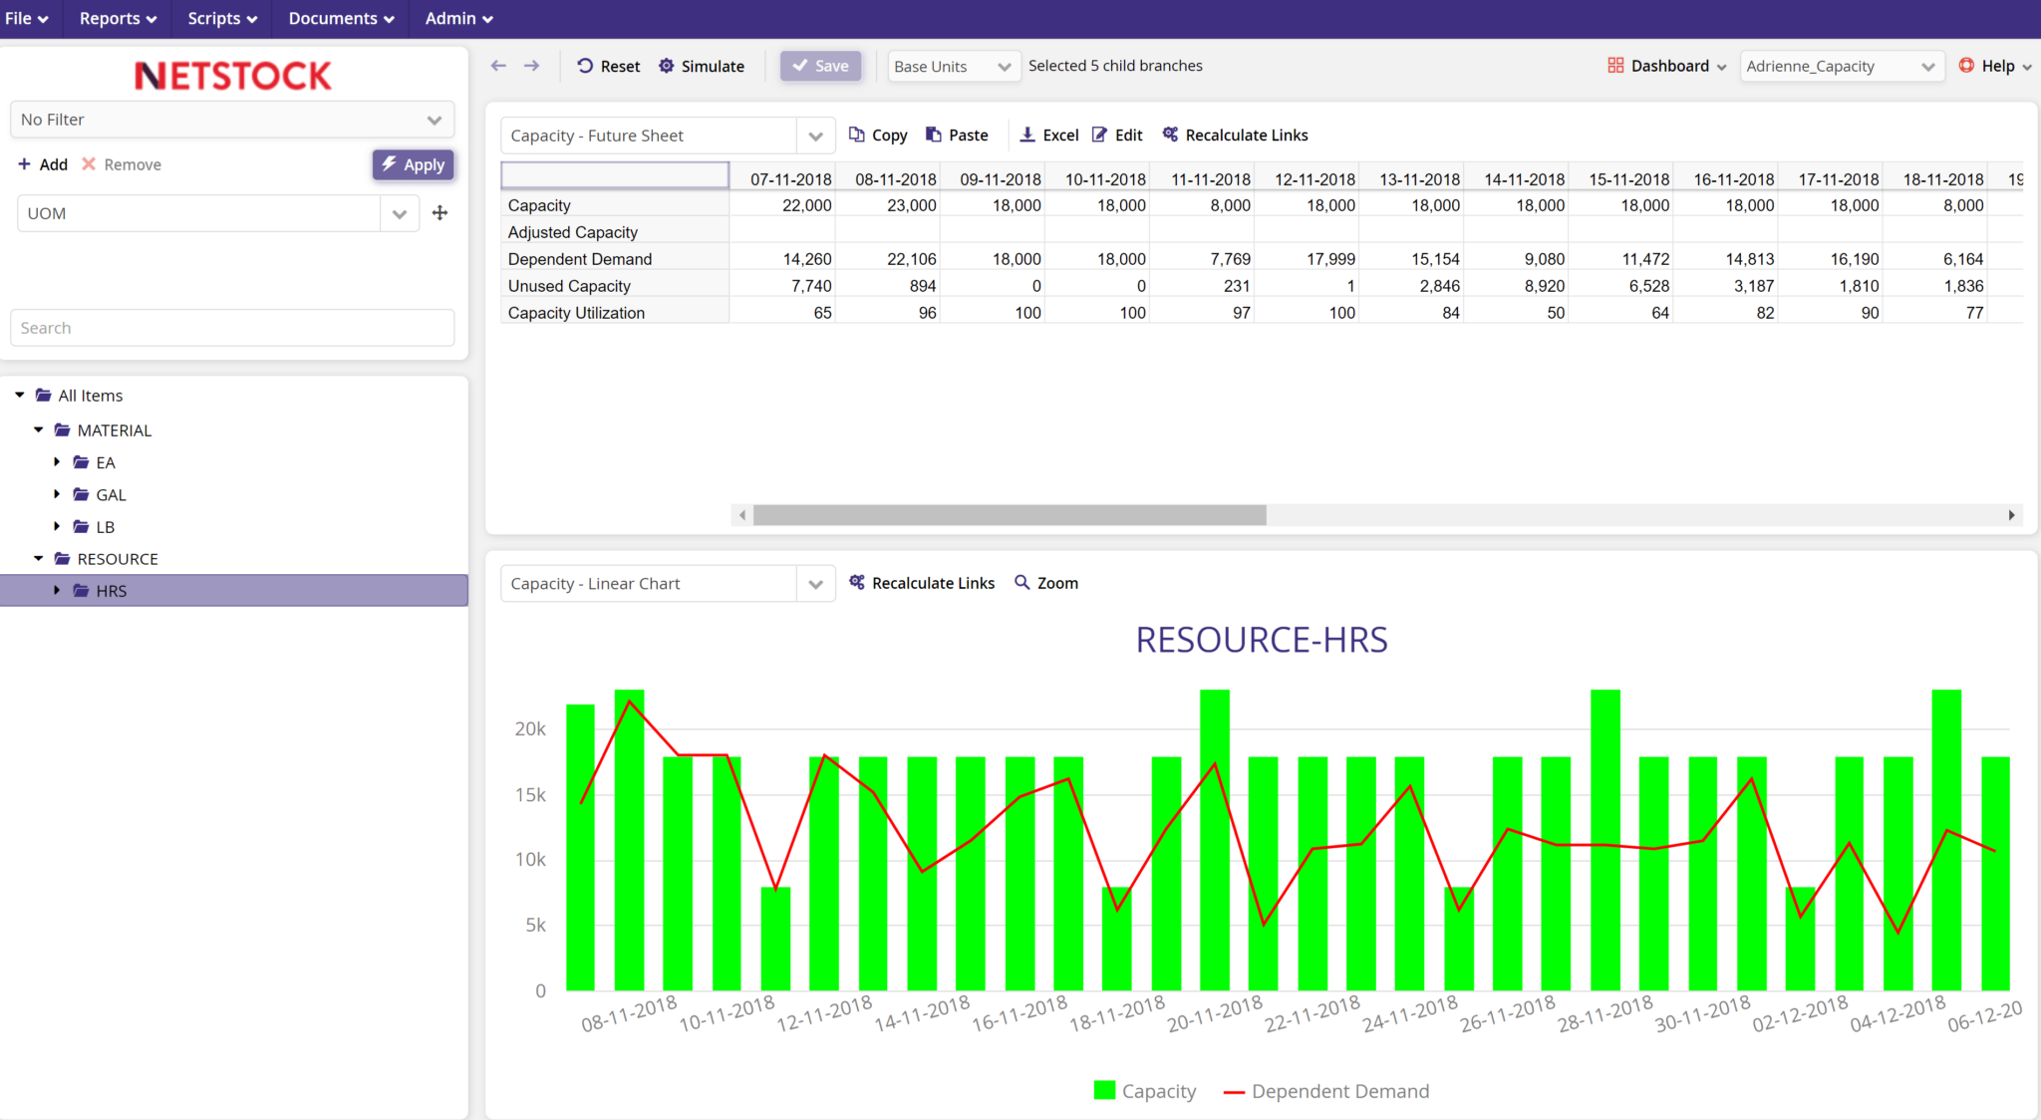Edit the Capacity sheet
Viewport: 2041px width, 1120px height.
(x=1117, y=135)
